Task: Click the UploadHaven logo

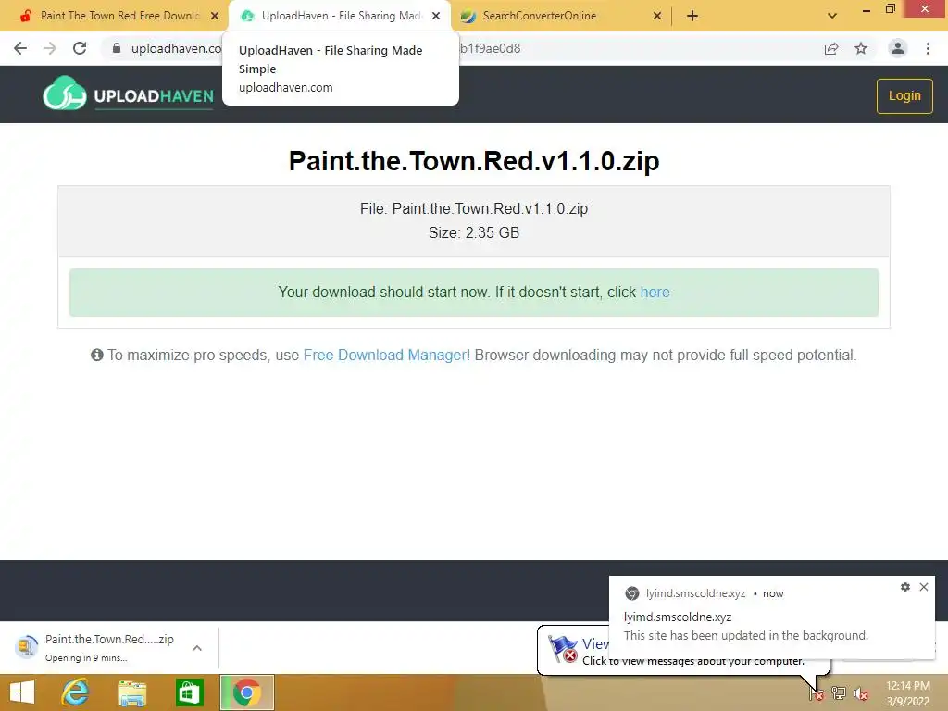Action: pyautogui.click(x=128, y=94)
